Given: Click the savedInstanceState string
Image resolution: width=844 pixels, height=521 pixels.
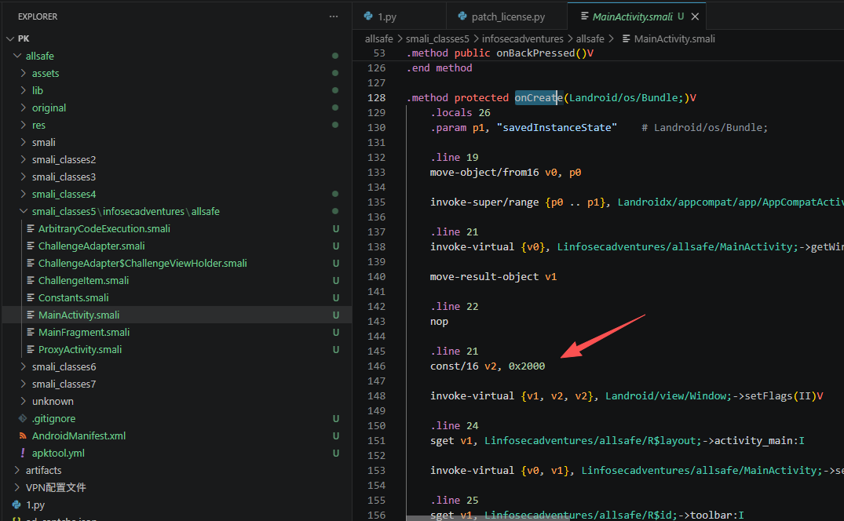Looking at the screenshot, I should point(557,127).
